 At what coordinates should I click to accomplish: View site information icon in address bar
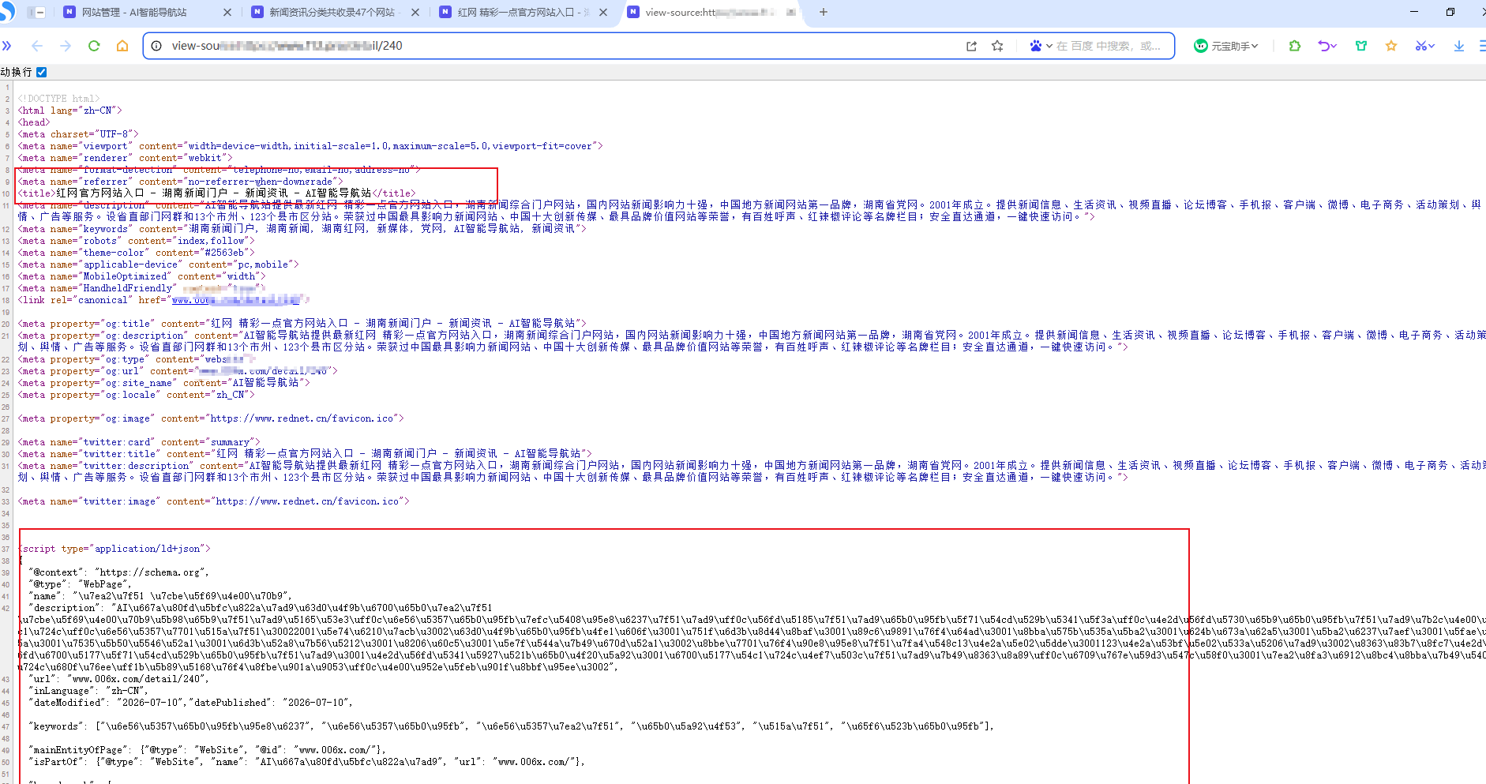click(x=156, y=46)
